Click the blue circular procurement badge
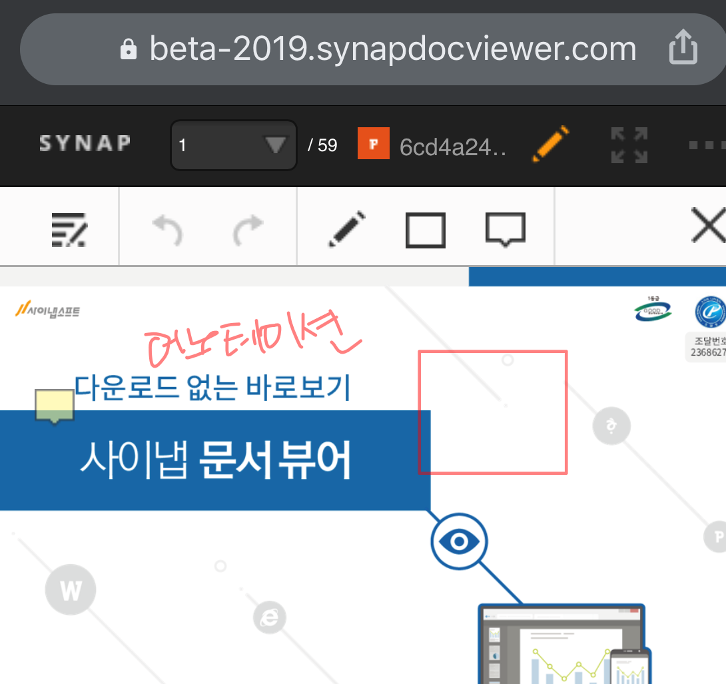Image resolution: width=726 pixels, height=684 pixels. click(710, 312)
